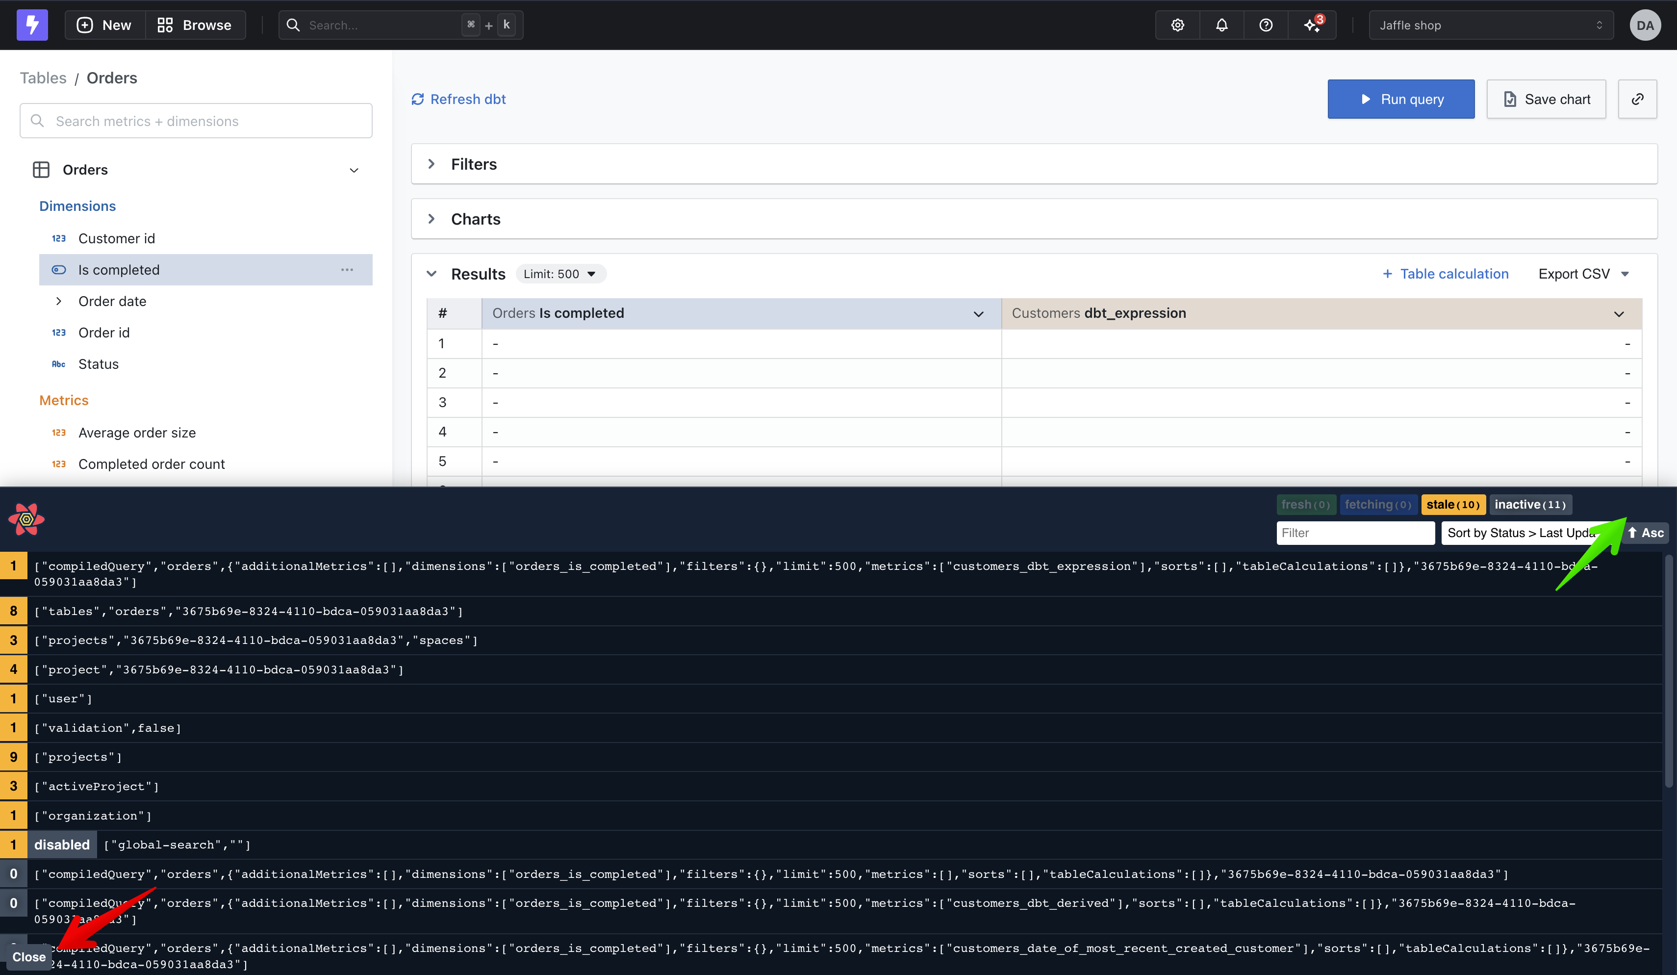1677x975 pixels.
Task: Open the DA user avatar menu
Action: click(1645, 25)
